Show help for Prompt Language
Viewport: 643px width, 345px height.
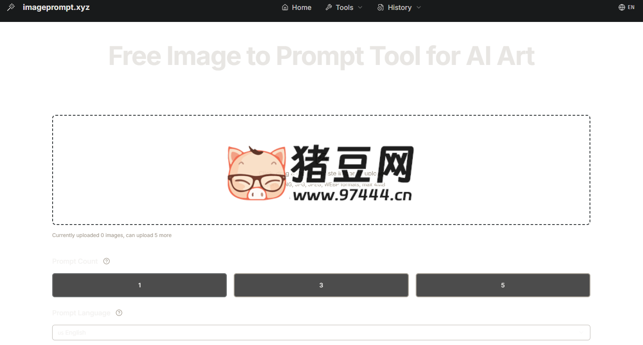point(119,313)
